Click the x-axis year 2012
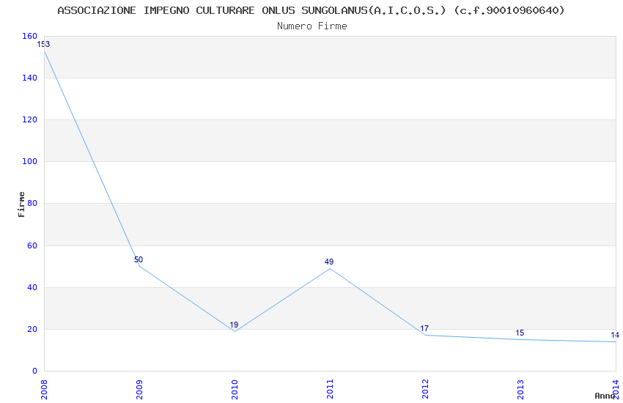Screen dimensions: 623x403 pos(426,390)
